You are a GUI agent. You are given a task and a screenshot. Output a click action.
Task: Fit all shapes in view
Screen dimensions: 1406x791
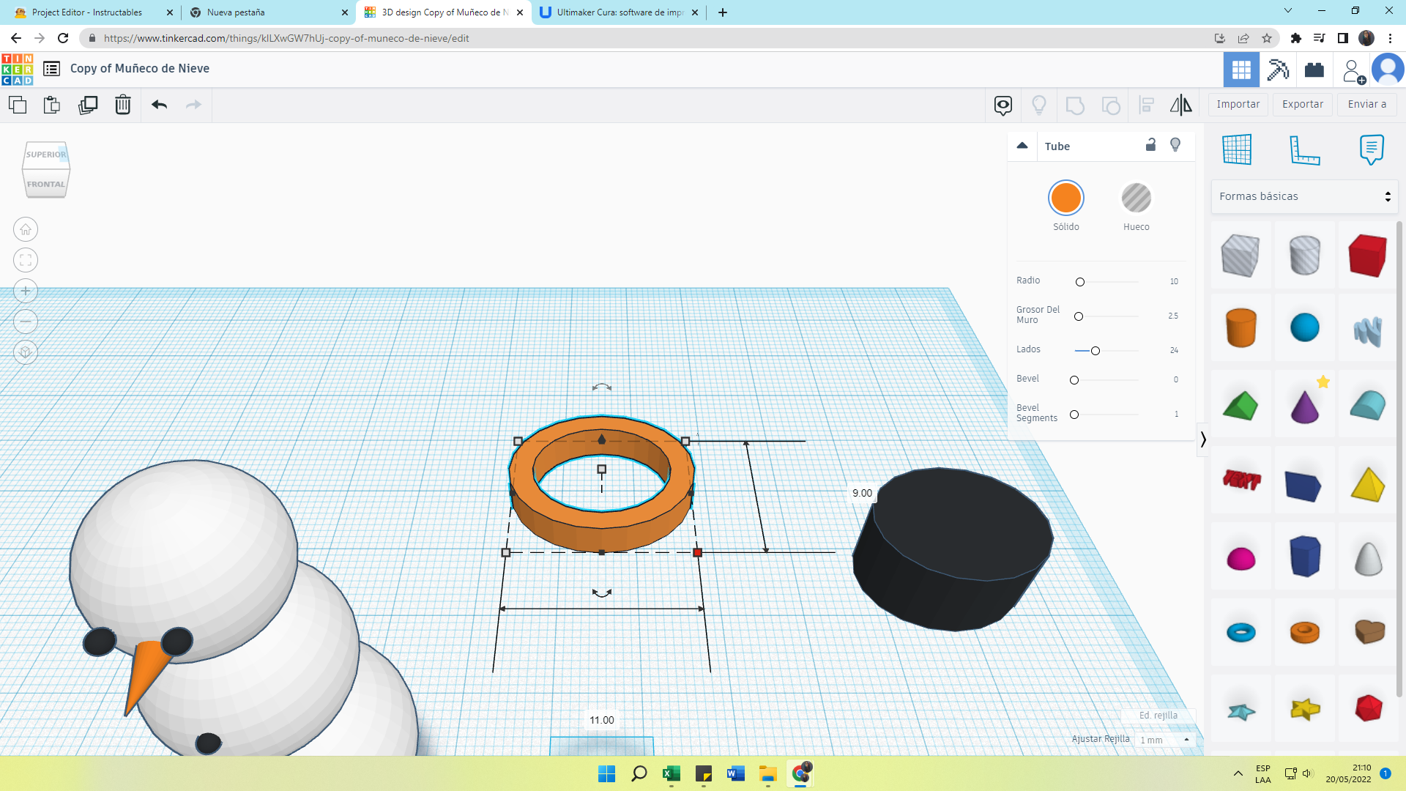point(26,260)
